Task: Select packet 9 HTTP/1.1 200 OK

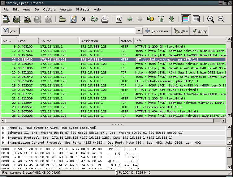Action: coord(113,47)
